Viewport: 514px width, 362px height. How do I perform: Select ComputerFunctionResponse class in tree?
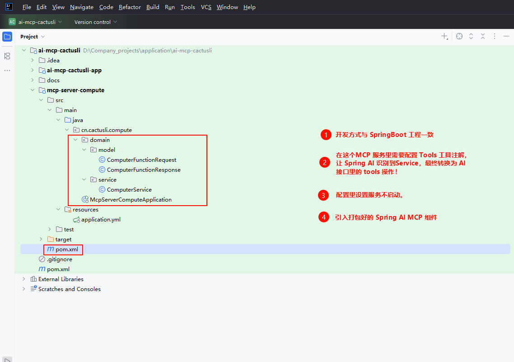coord(144,170)
